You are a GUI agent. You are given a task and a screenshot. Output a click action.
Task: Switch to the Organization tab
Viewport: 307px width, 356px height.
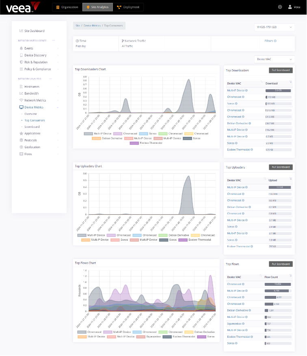67,7
